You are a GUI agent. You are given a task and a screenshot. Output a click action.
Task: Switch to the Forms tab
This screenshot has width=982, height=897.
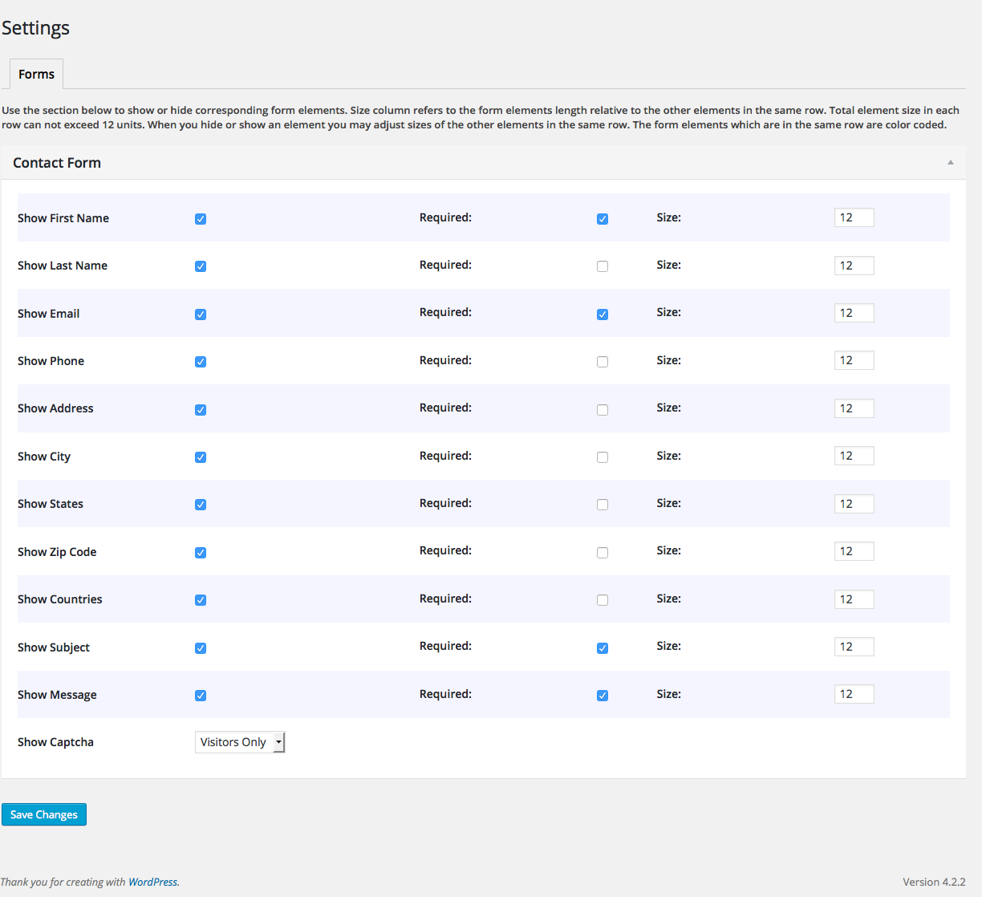click(36, 74)
